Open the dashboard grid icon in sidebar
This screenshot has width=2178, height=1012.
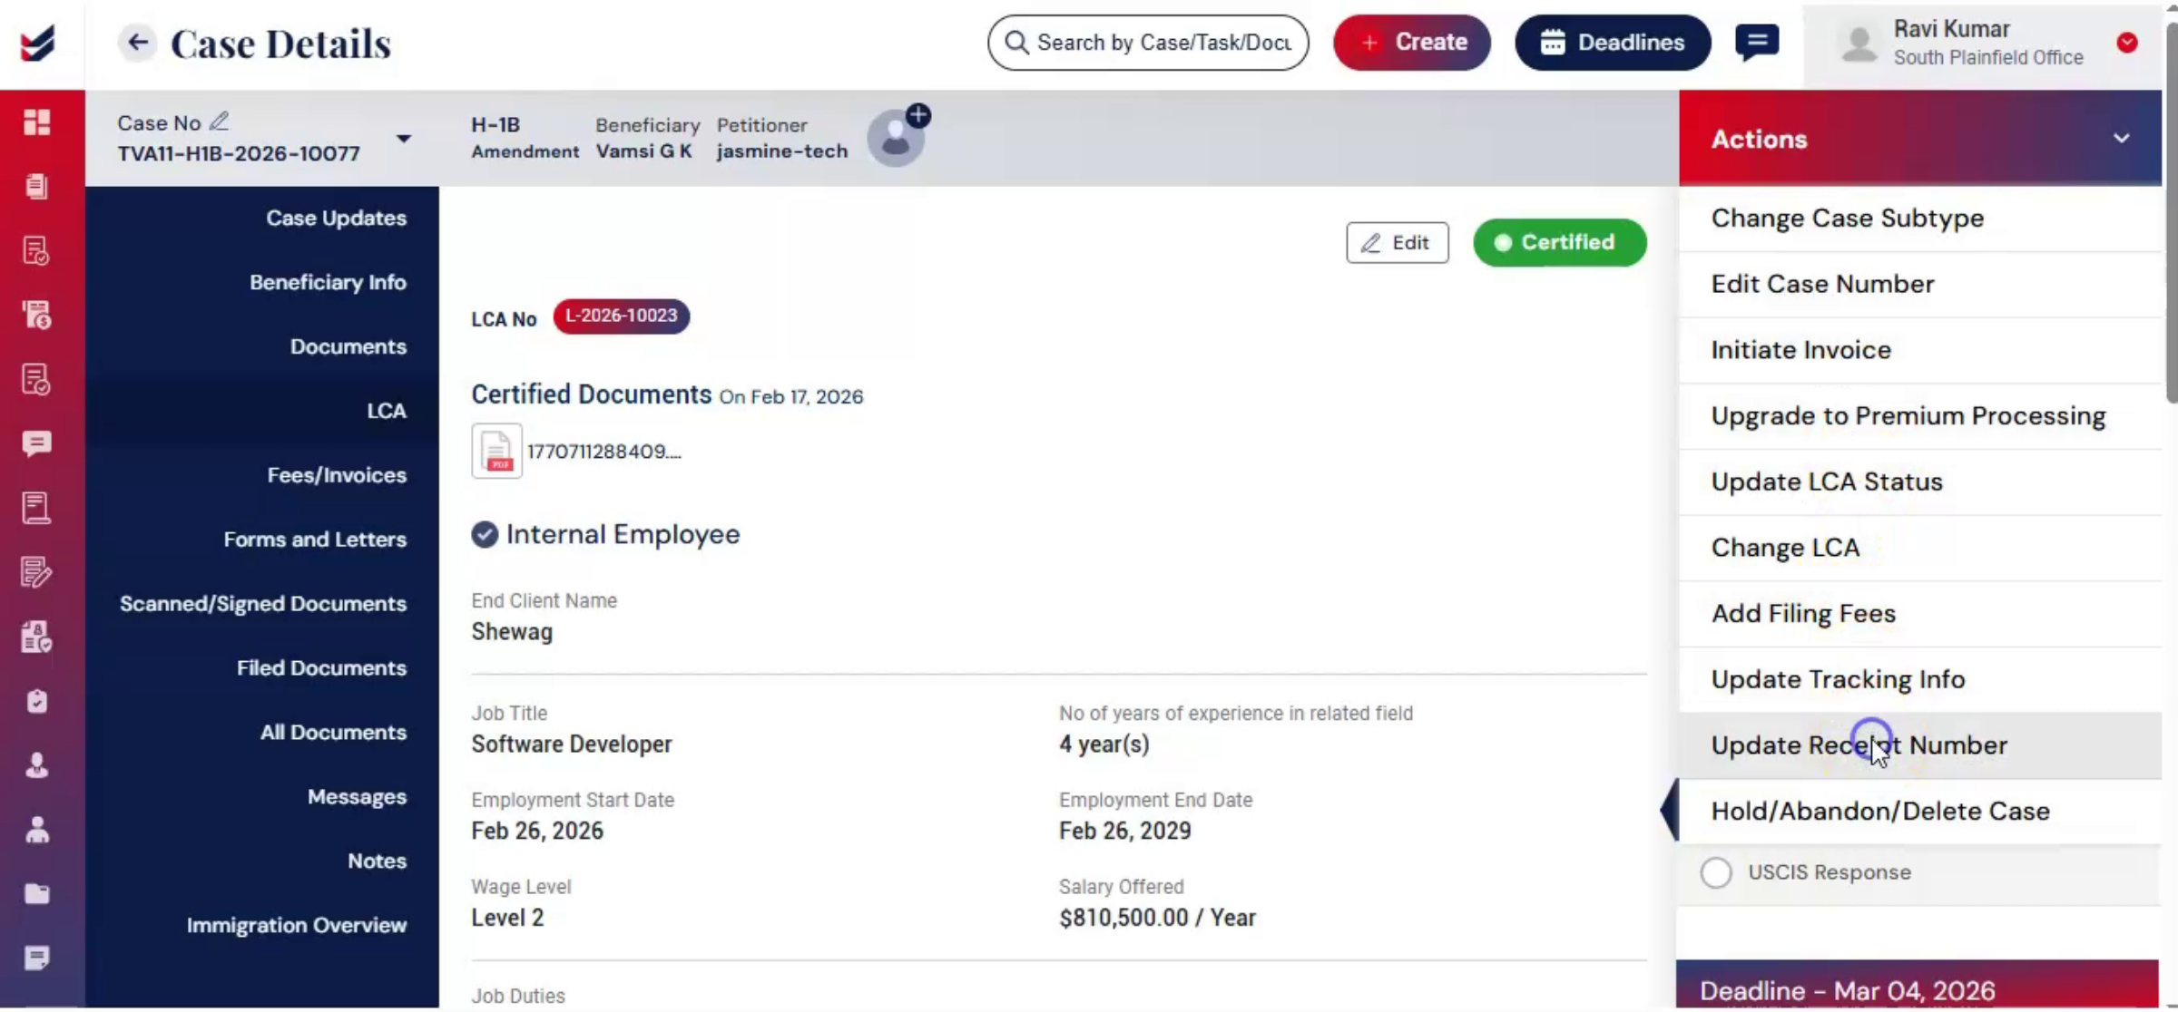pyautogui.click(x=36, y=122)
